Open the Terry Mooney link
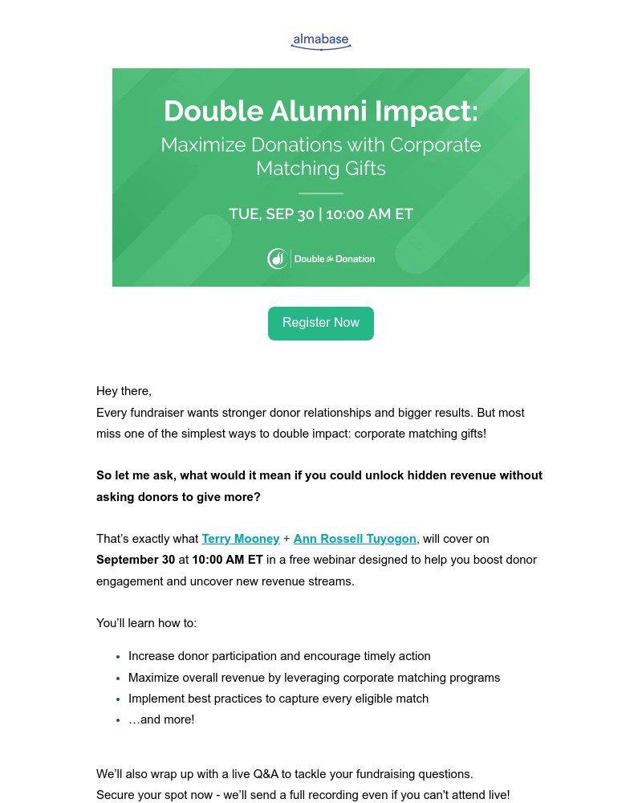 (241, 539)
